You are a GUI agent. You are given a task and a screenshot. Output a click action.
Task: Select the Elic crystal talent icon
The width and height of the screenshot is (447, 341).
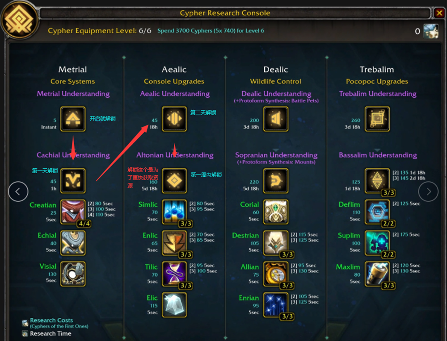[x=174, y=304]
